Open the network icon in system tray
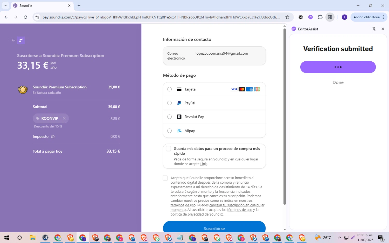Viewport: 389px width, 243px height. pyautogui.click(x=346, y=238)
